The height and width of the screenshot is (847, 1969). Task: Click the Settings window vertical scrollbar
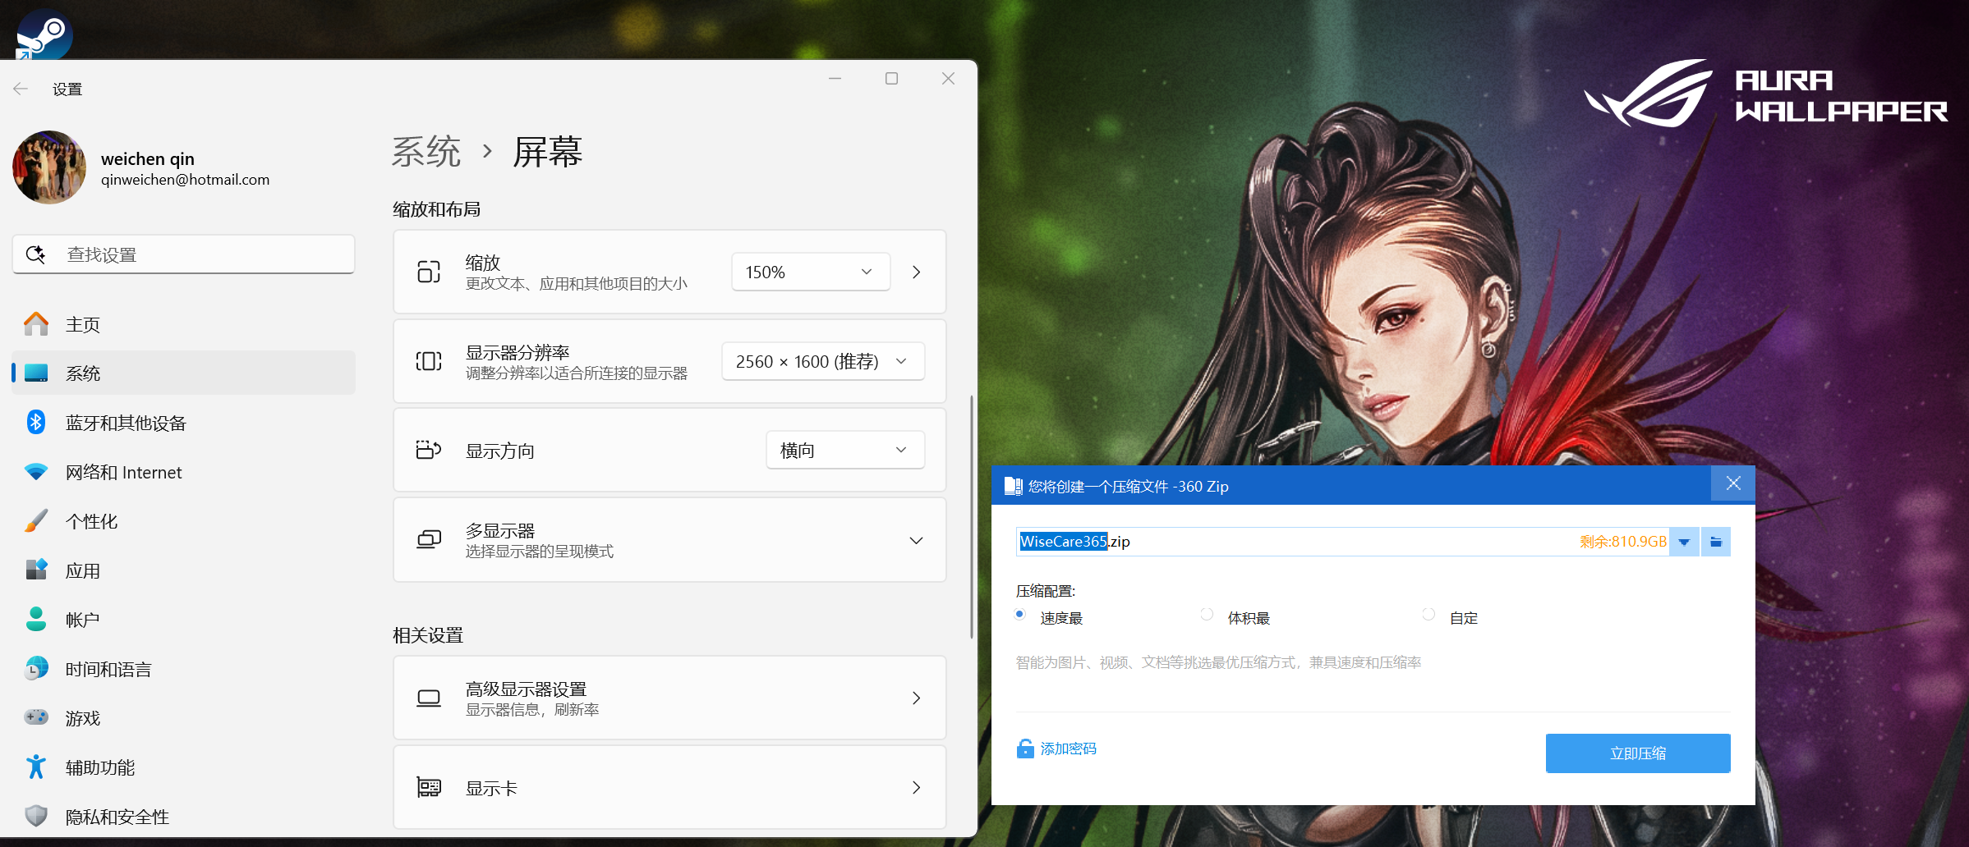point(972,517)
